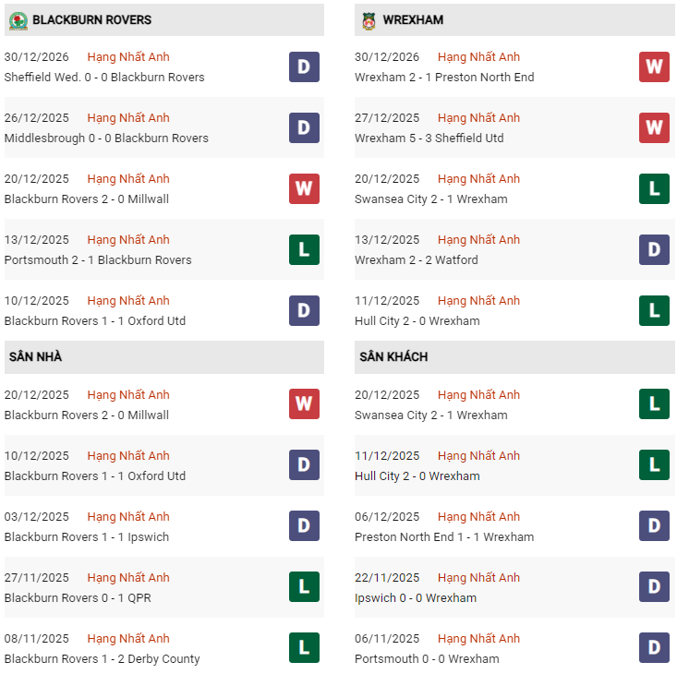Select the L badge for the Derby County match
This screenshot has width=677, height=674.
pyautogui.click(x=304, y=648)
